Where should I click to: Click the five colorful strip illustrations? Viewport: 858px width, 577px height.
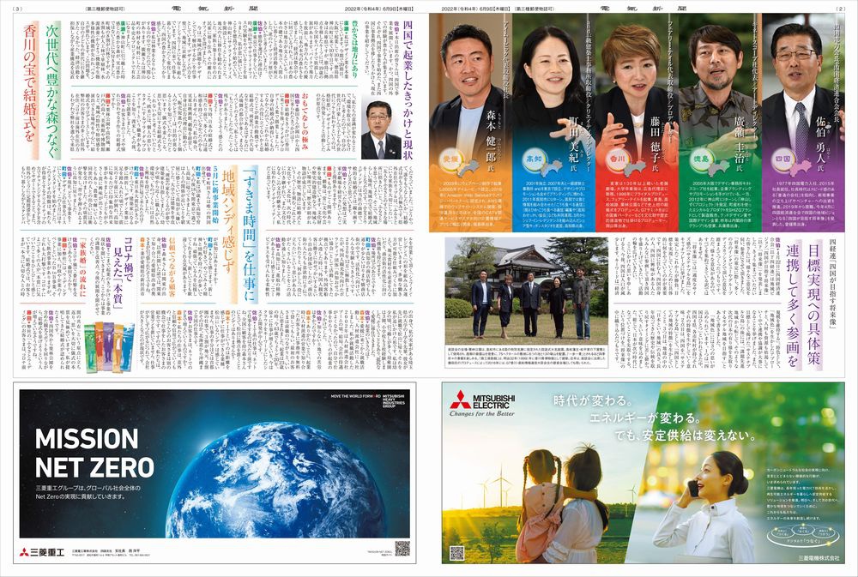point(110,348)
